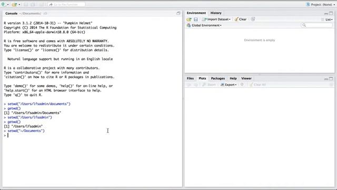Maximize the Environment pane
This screenshot has width=337, height=190.
pos(331,13)
